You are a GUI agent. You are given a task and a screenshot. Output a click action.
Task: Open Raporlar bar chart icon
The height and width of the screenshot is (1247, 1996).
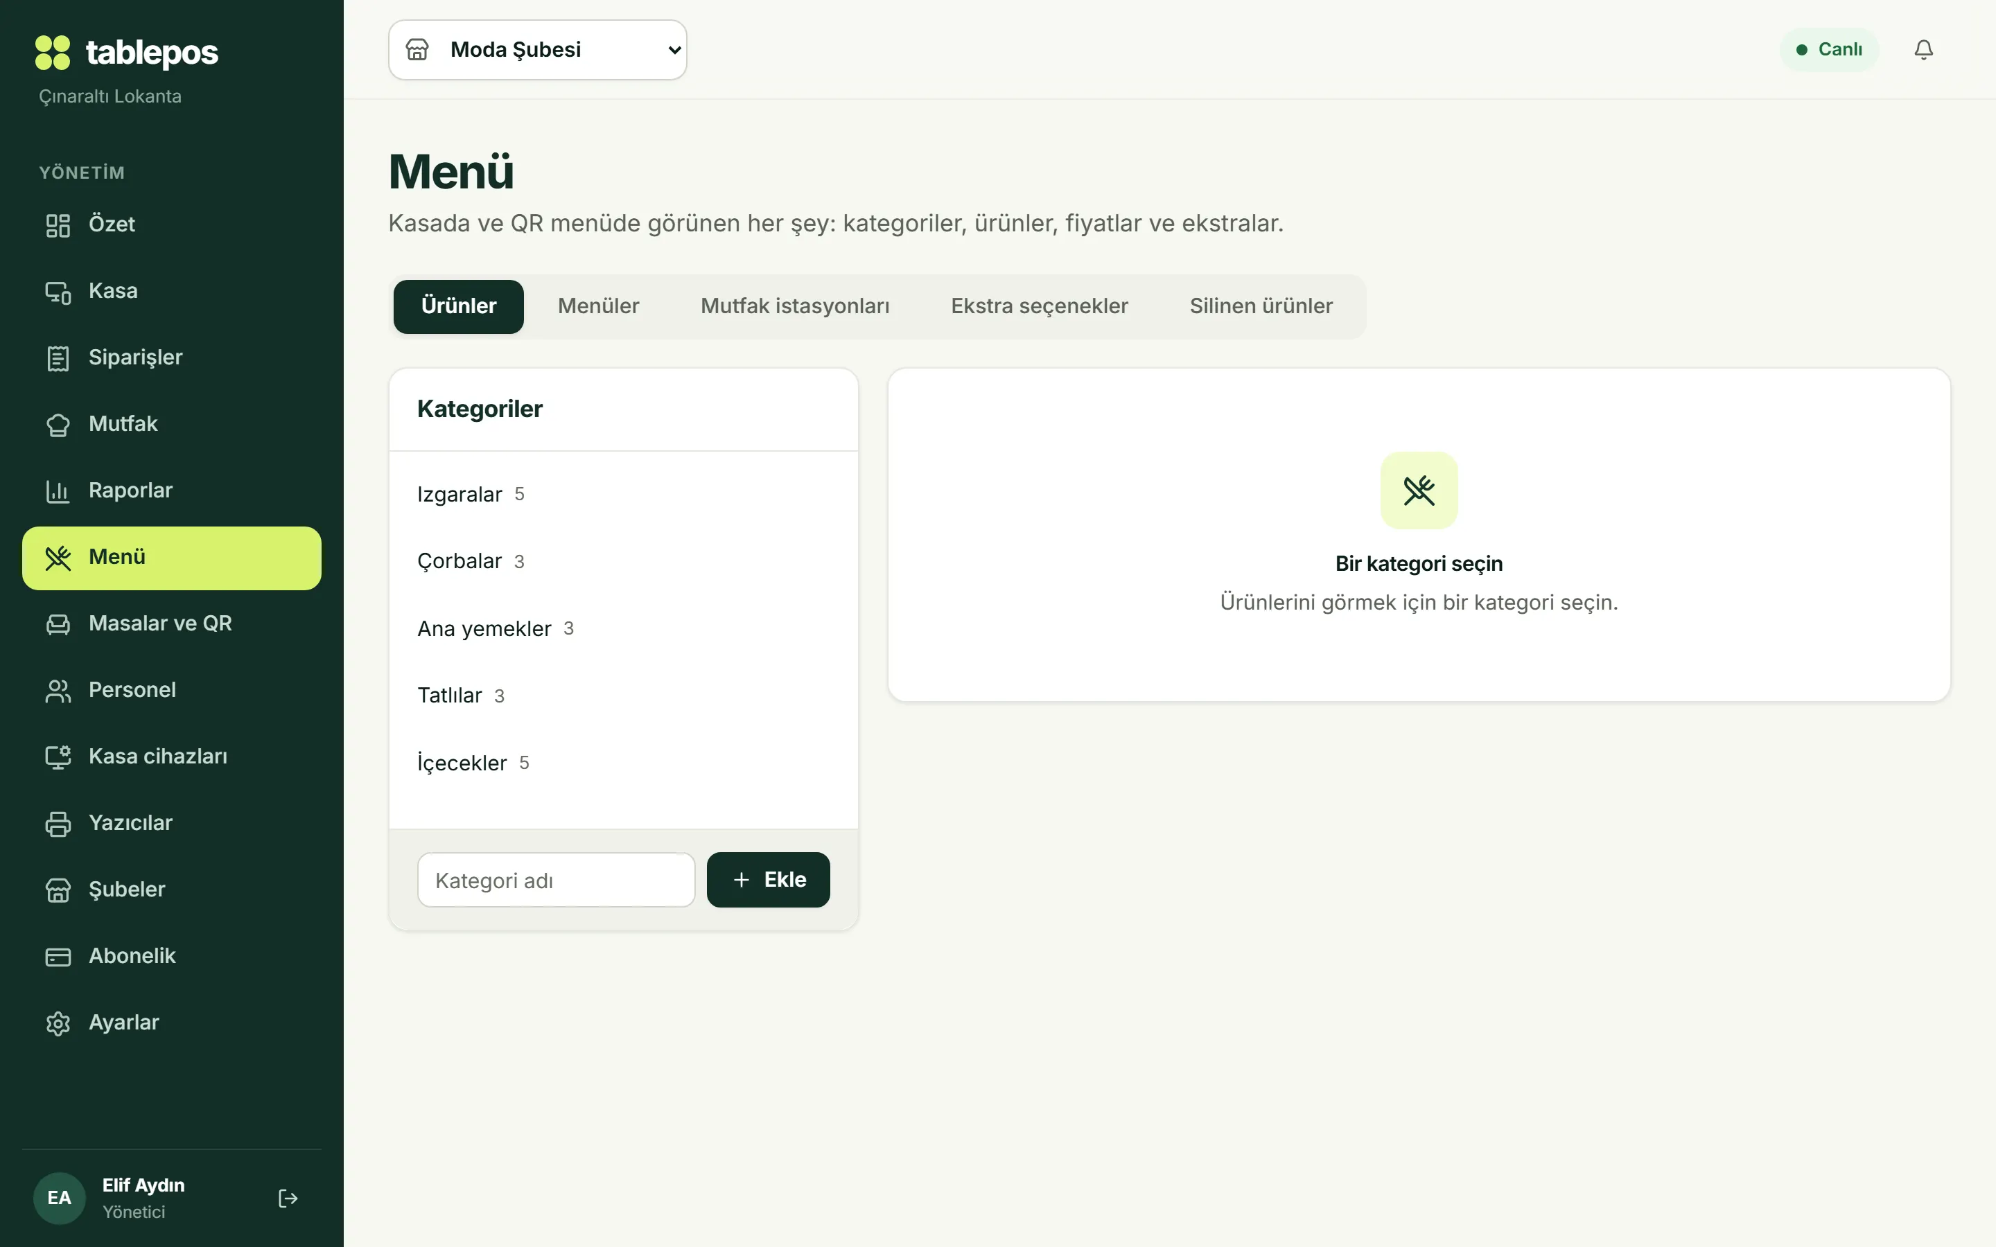(x=58, y=492)
